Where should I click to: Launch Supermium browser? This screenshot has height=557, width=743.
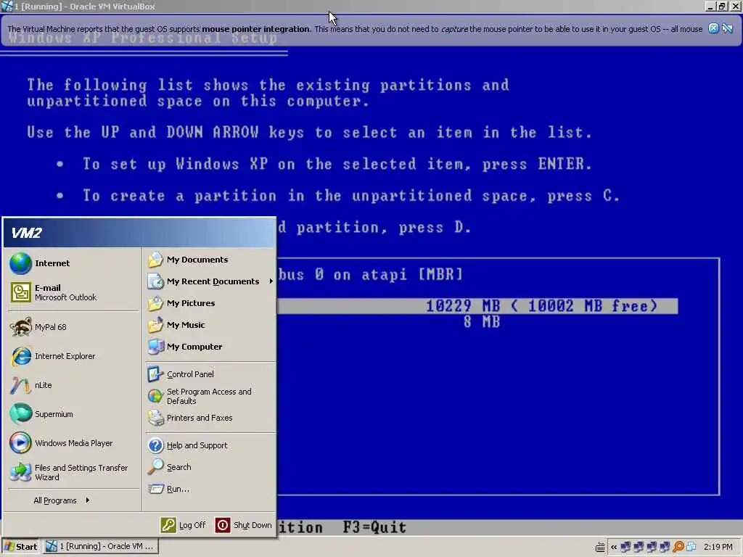[73, 414]
